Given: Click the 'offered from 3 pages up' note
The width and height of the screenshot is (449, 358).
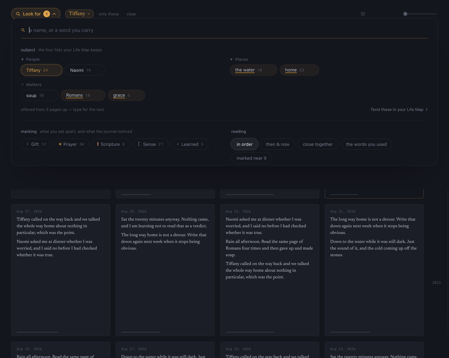Looking at the screenshot, I should [62, 110].
